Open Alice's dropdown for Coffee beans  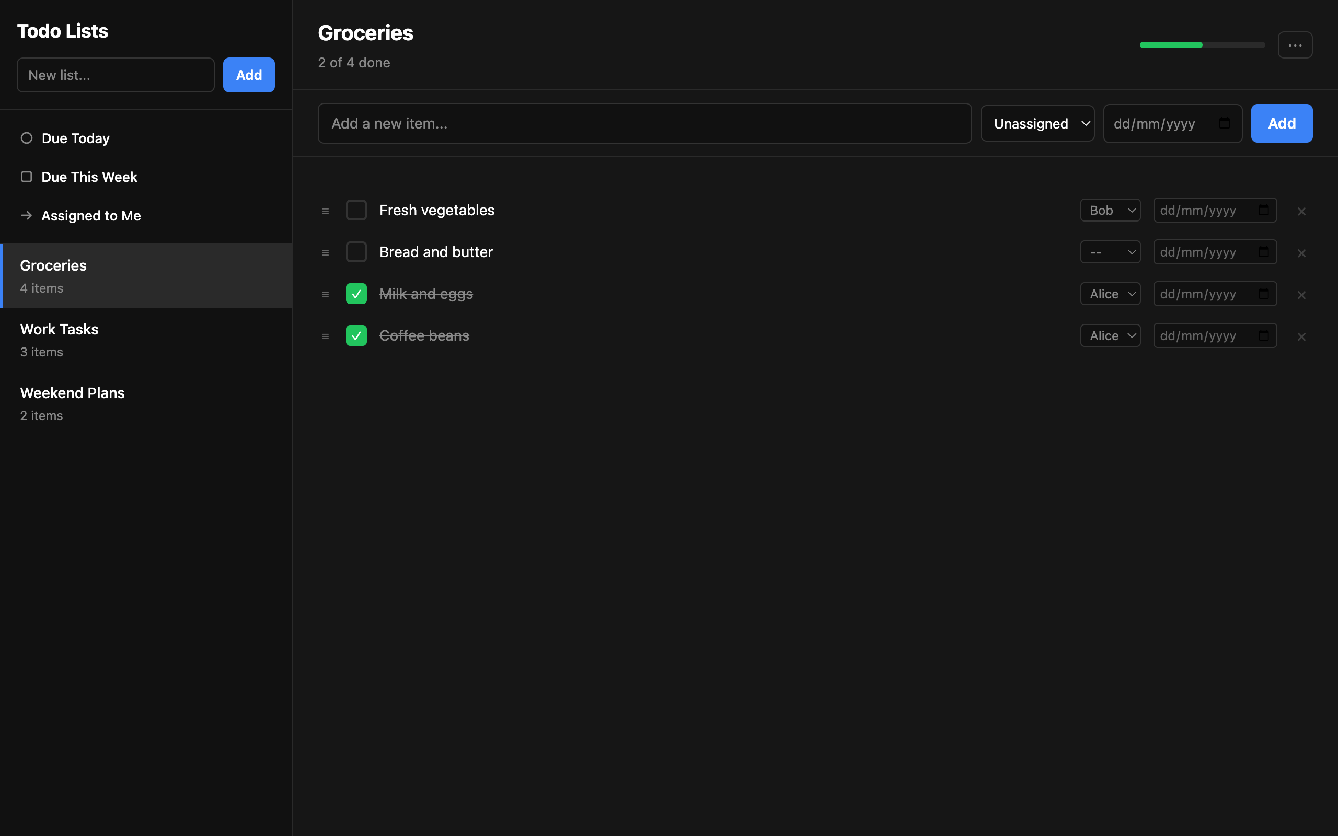1110,335
